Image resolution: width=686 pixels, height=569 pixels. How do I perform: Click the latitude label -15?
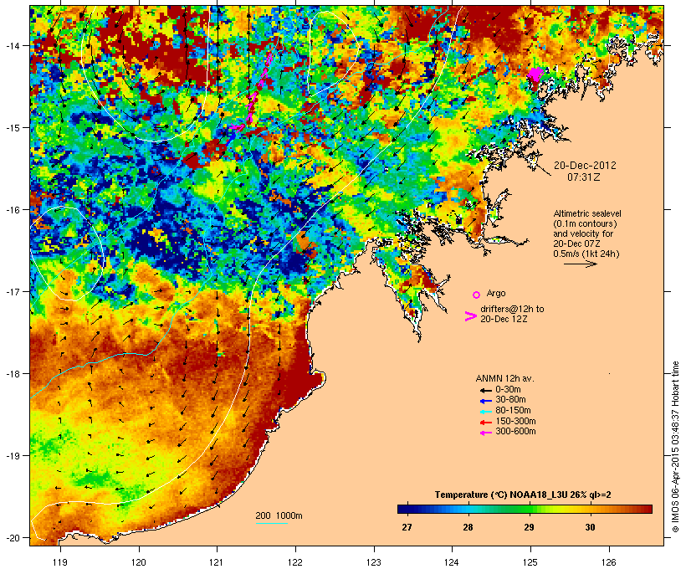[13, 128]
